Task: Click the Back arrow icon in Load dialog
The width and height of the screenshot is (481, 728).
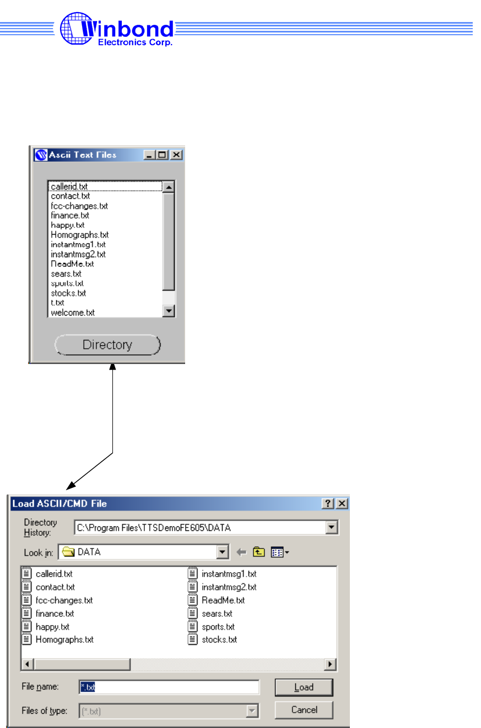Action: 241,552
